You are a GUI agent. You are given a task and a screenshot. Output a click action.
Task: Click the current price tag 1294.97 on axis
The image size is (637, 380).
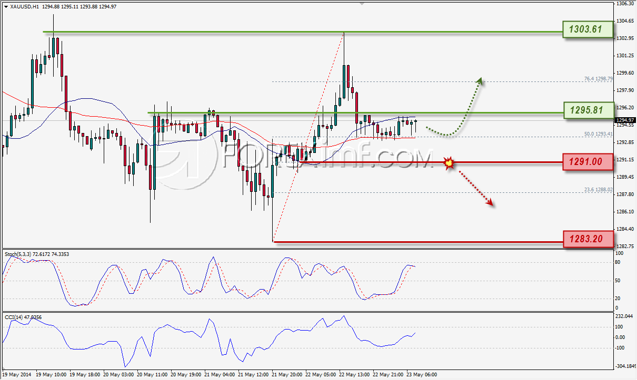624,120
